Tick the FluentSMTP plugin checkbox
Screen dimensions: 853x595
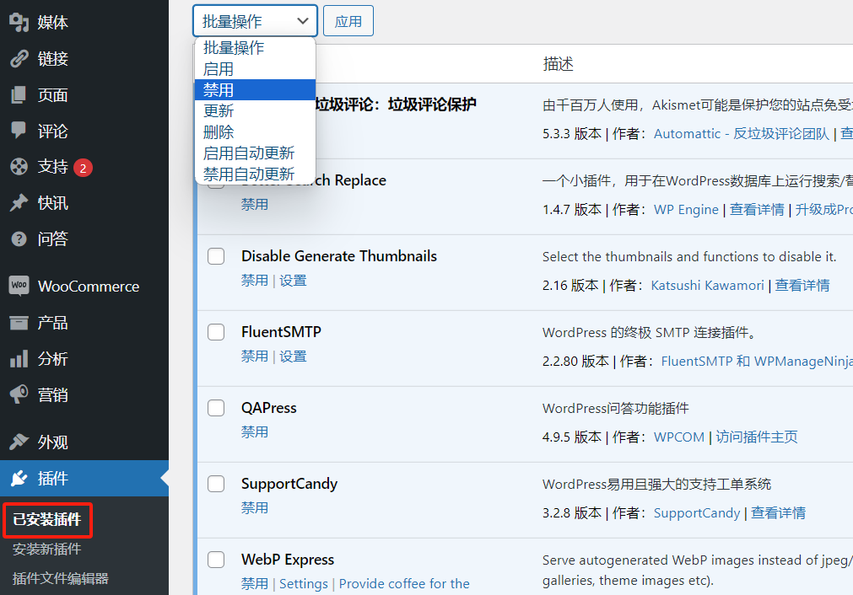(216, 332)
